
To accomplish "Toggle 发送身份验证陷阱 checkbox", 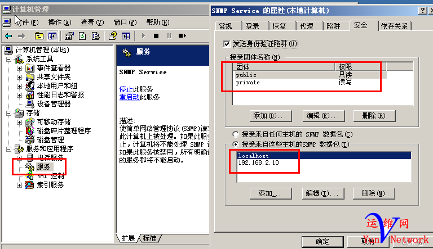I will click(x=227, y=44).
